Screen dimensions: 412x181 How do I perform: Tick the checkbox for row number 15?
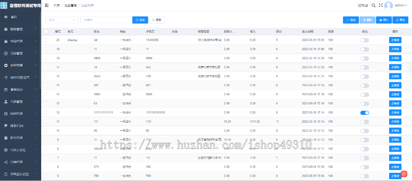[x=46, y=85]
